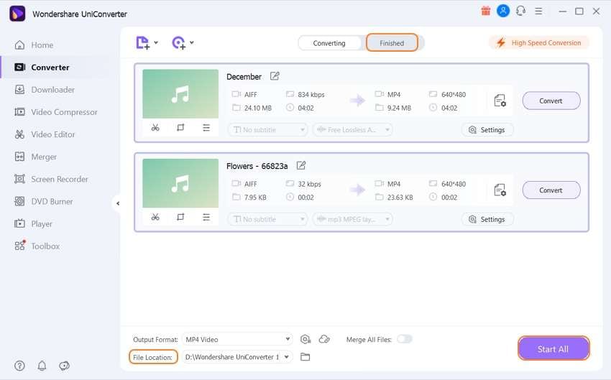Open the Add Files icon
The width and height of the screenshot is (611, 380).
[x=142, y=42]
